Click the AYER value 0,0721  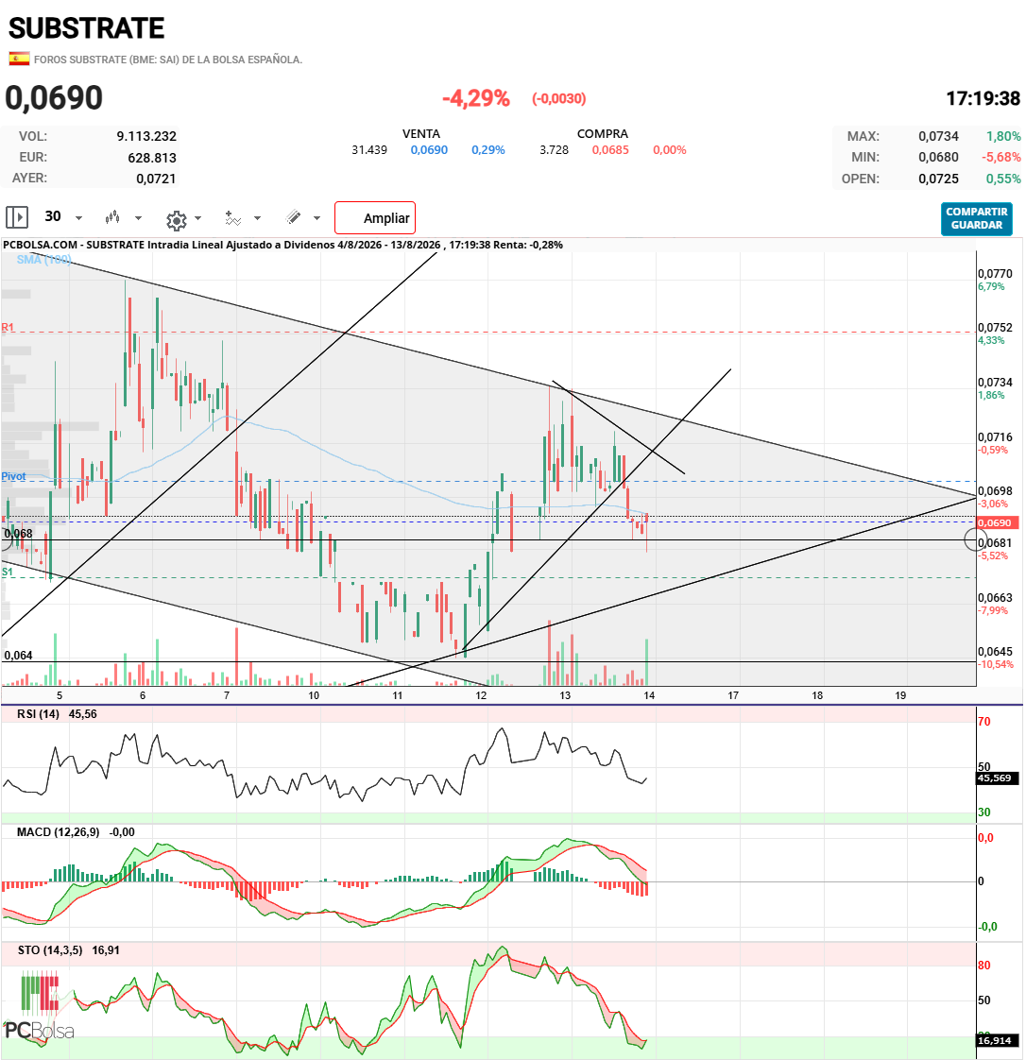[x=156, y=179]
